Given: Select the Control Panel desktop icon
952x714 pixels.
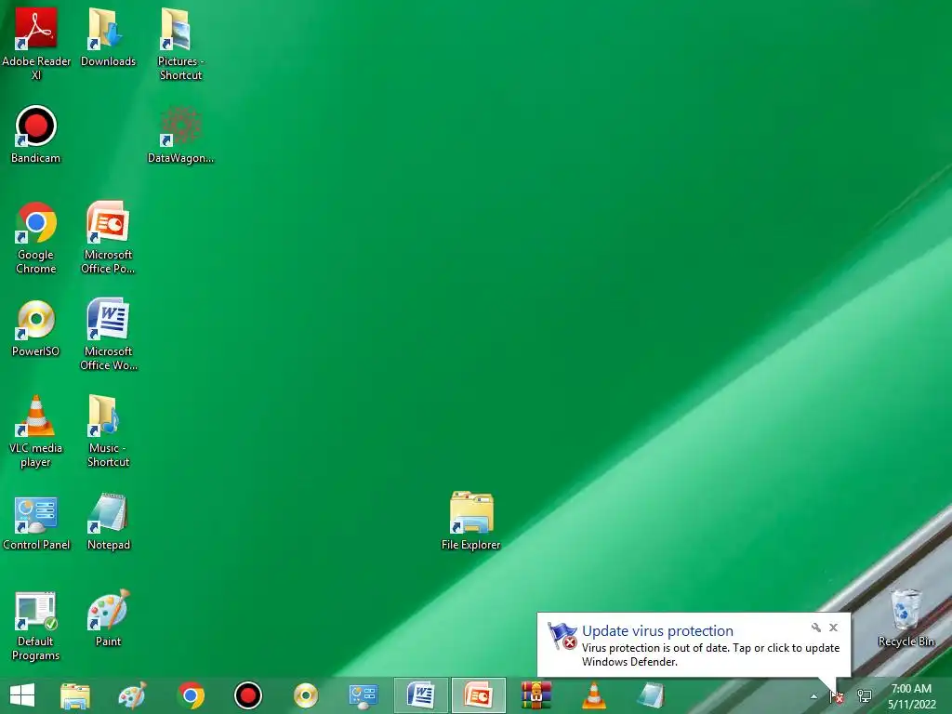Looking at the screenshot, I should [x=36, y=522].
